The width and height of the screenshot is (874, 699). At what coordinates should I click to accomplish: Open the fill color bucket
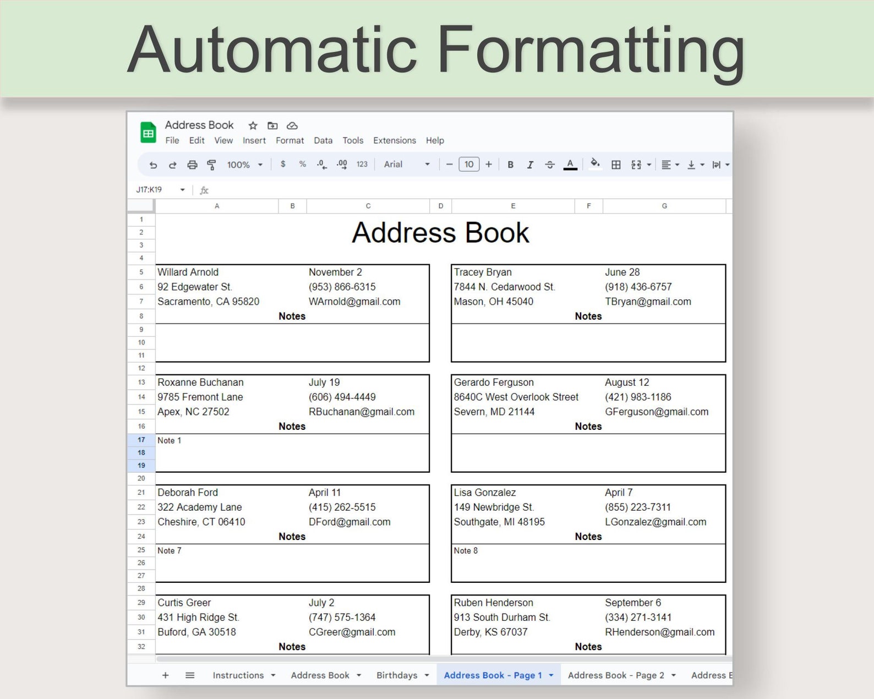click(595, 163)
